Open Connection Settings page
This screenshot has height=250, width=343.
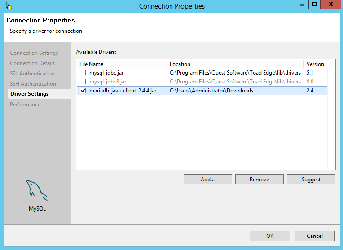click(34, 53)
